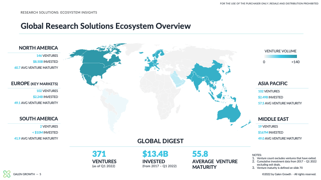Click the Galen Growth logo icon

(x=7, y=174)
